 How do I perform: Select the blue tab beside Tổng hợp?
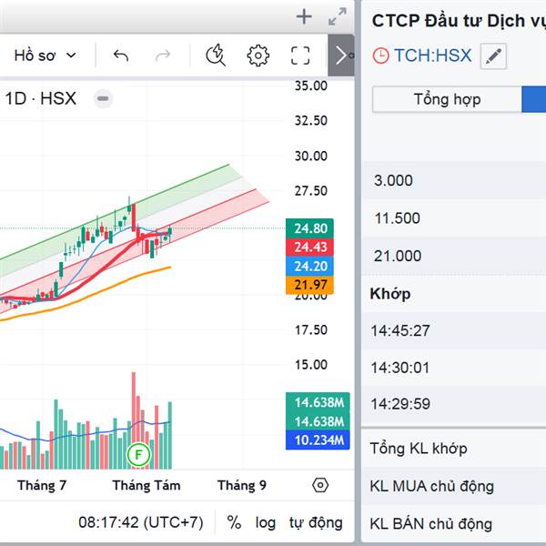[x=533, y=99]
